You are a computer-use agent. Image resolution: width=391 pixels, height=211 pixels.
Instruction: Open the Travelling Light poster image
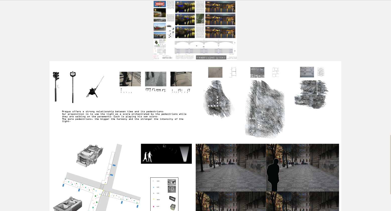pyautogui.click(x=195, y=30)
